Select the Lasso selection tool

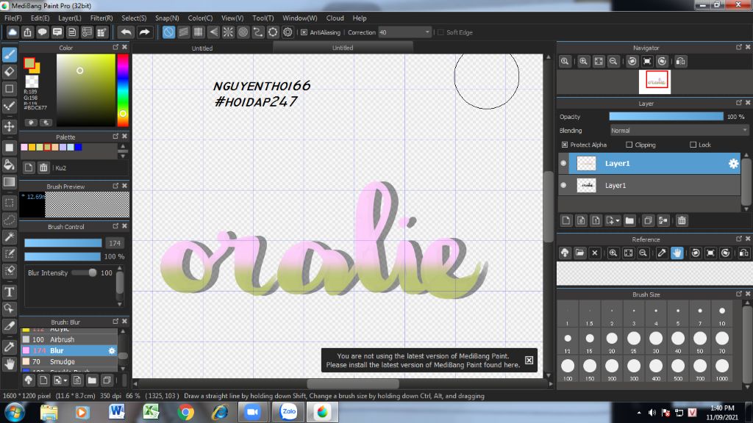click(x=9, y=220)
